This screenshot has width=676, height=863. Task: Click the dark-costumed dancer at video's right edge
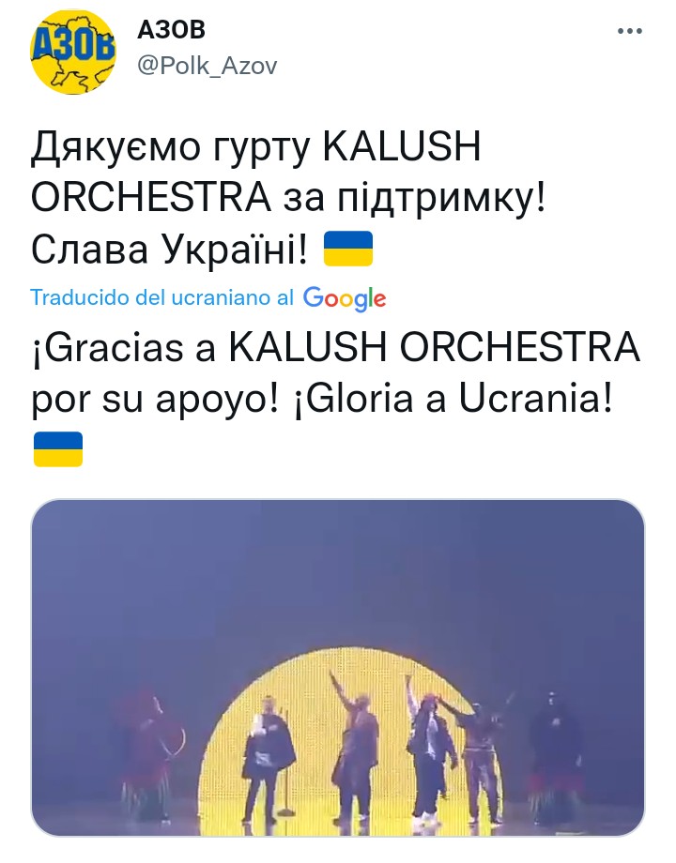pyautogui.click(x=556, y=751)
